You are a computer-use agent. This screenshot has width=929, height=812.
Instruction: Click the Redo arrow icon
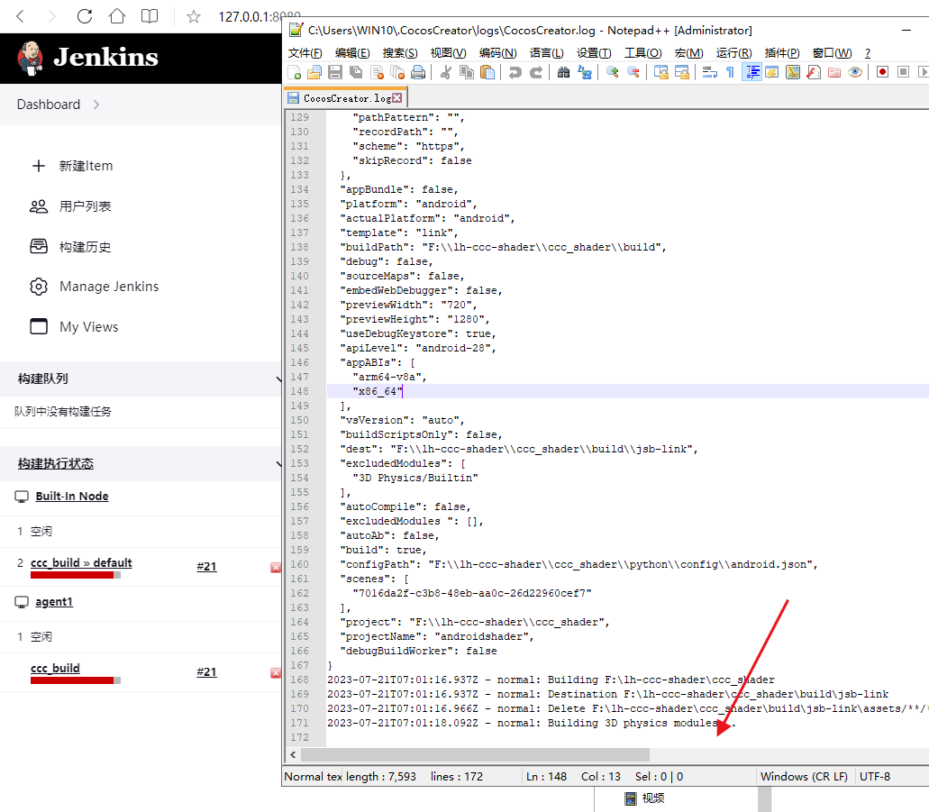536,72
